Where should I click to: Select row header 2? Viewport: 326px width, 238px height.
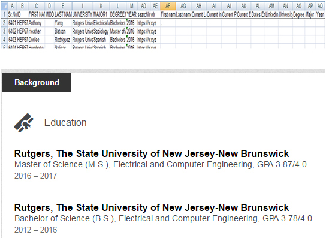click(4, 23)
